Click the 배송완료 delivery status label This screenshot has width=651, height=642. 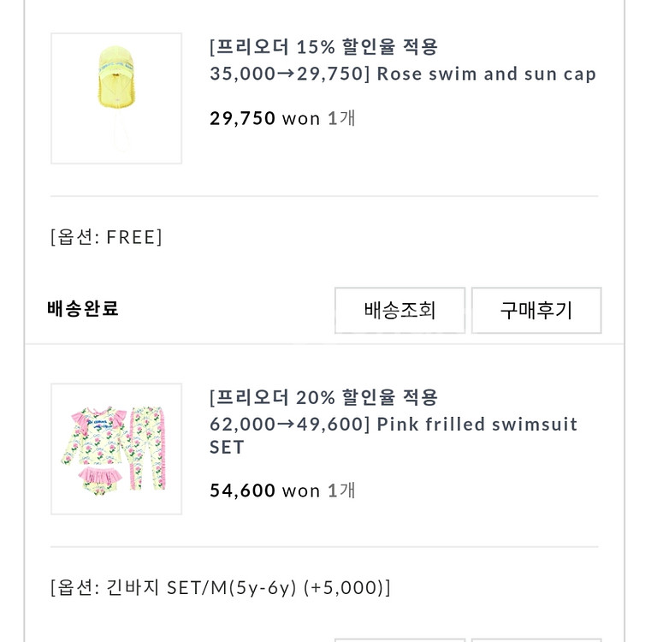click(x=83, y=309)
